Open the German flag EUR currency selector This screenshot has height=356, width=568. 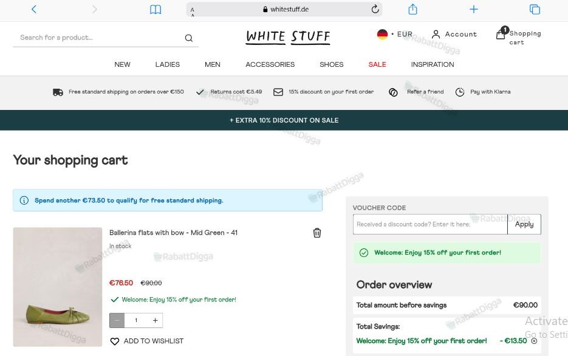pyautogui.click(x=394, y=35)
